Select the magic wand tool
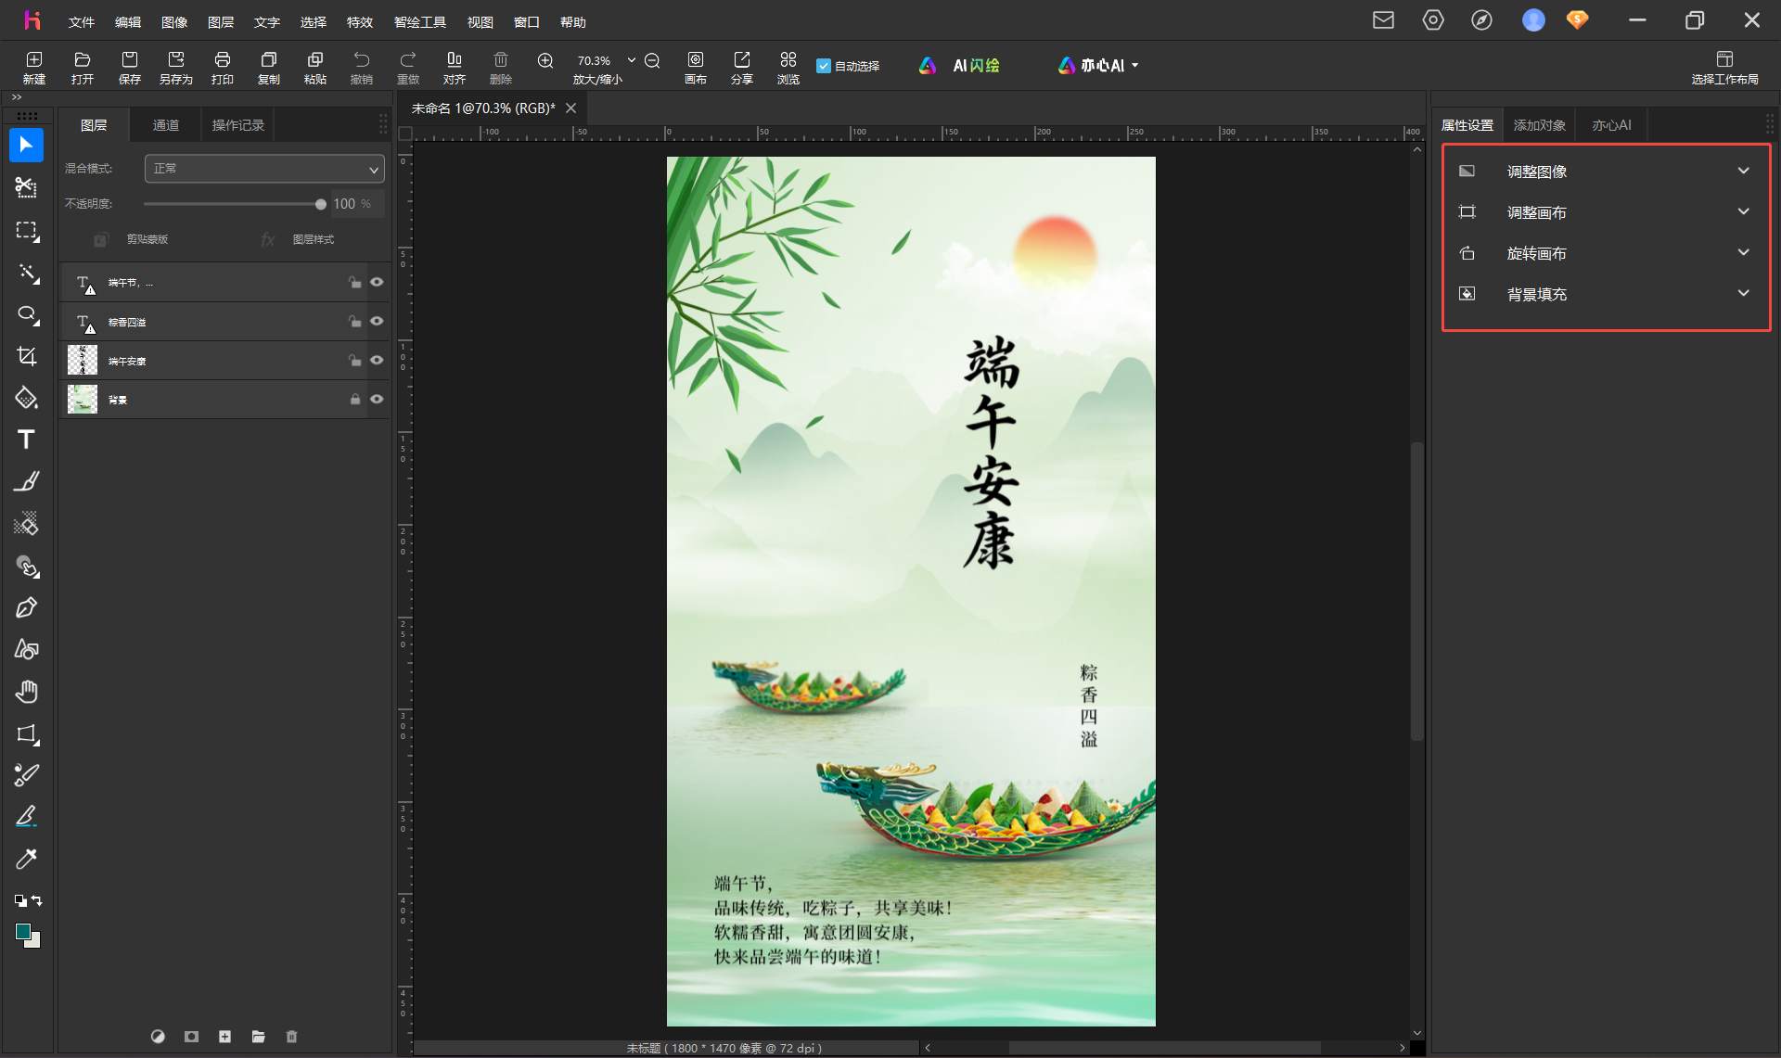Viewport: 1781px width, 1058px height. point(28,274)
